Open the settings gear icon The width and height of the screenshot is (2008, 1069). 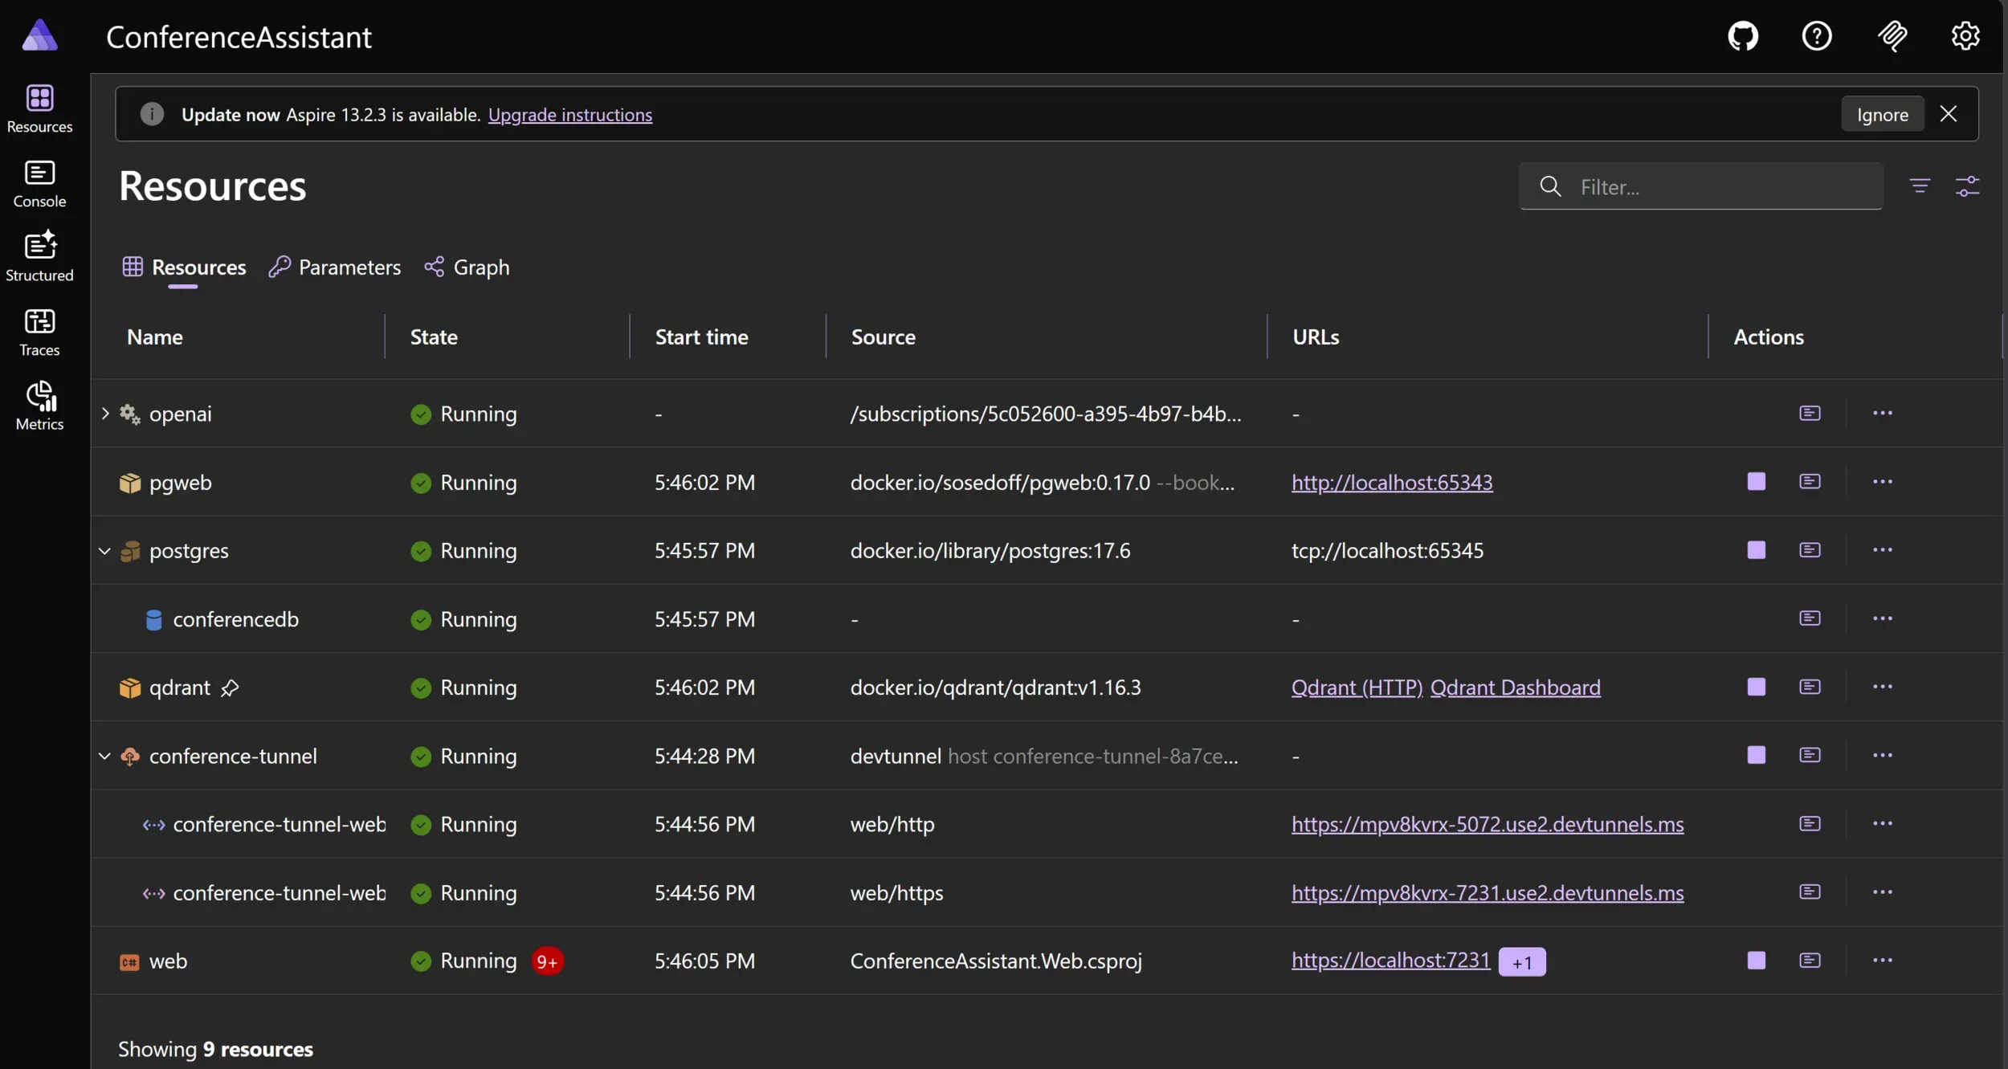click(1965, 36)
